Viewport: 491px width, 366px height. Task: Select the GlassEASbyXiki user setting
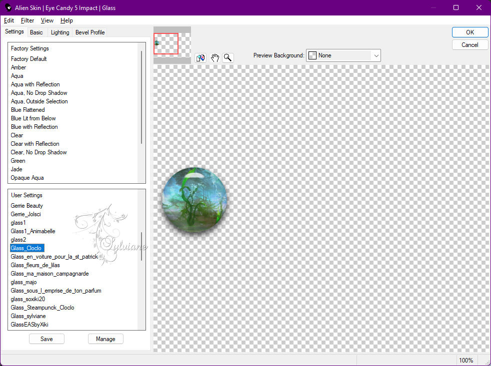coord(29,325)
